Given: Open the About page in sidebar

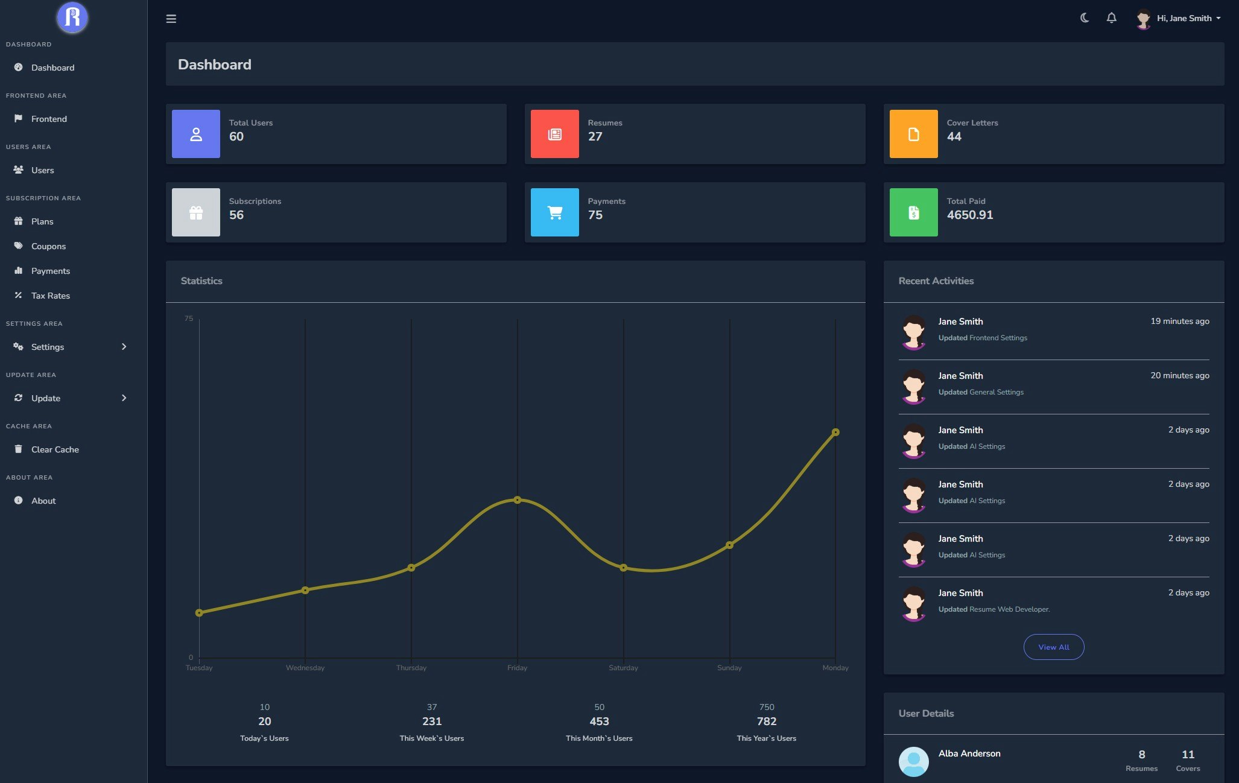Looking at the screenshot, I should click(x=43, y=500).
